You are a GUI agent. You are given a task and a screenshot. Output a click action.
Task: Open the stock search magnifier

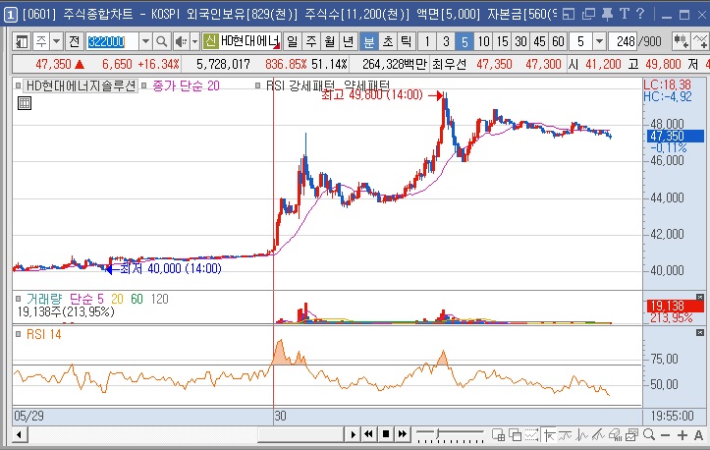162,42
